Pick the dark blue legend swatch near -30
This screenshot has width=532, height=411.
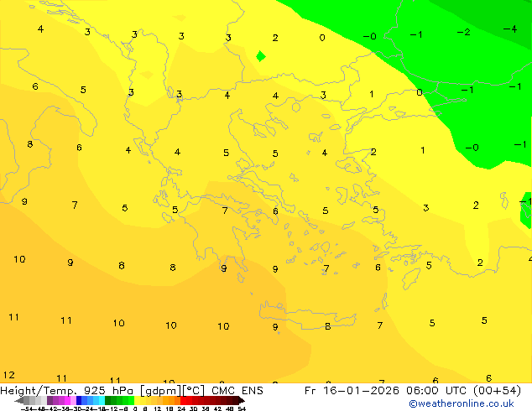click(x=79, y=401)
